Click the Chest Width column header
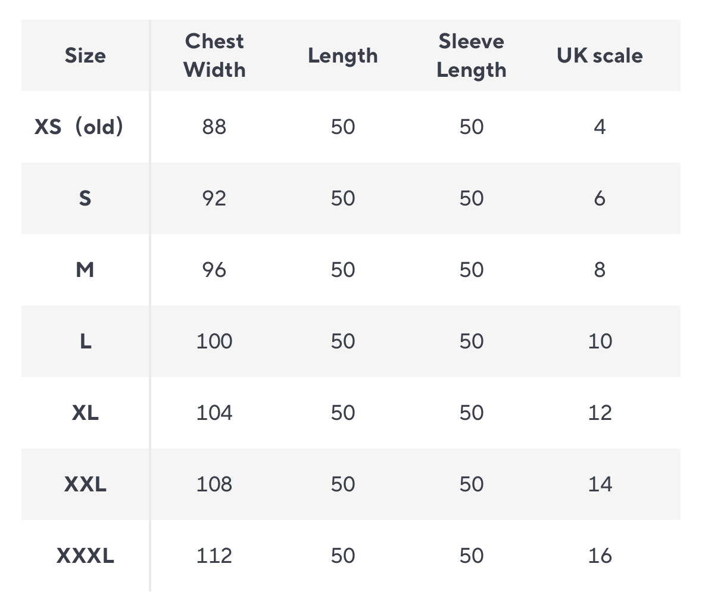702x601 pixels. point(214,55)
